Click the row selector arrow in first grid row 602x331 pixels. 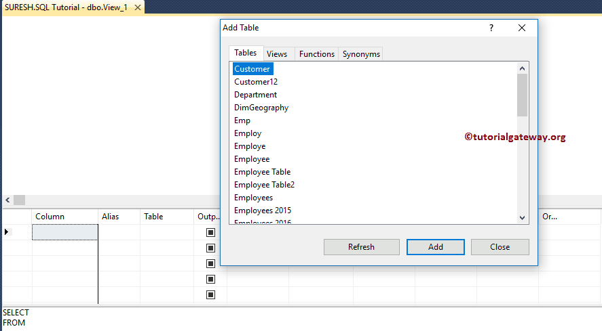(7, 231)
